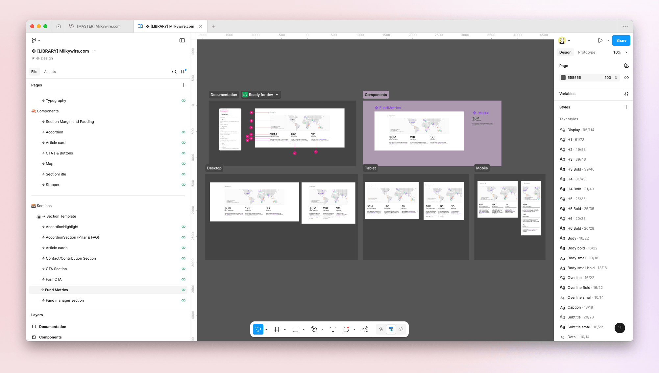The height and width of the screenshot is (373, 659).
Task: Expand presentation options chevron
Action: pos(608,40)
